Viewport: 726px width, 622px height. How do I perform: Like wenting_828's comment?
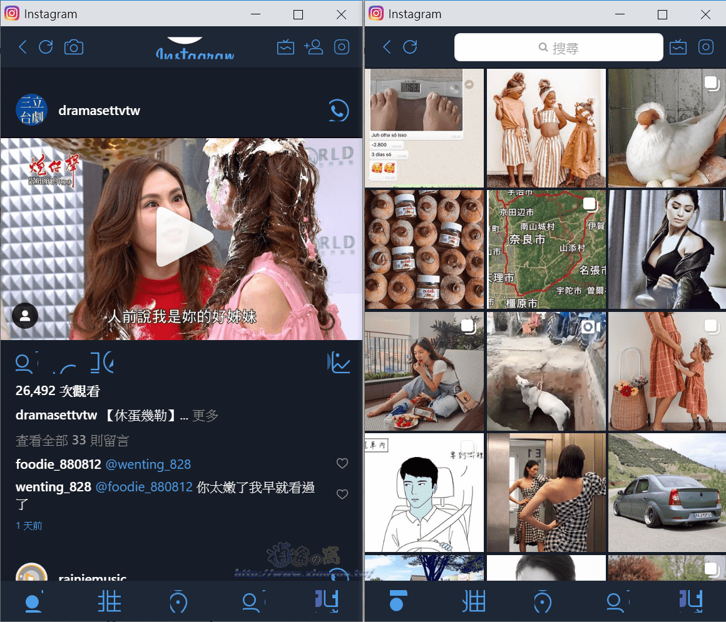342,494
